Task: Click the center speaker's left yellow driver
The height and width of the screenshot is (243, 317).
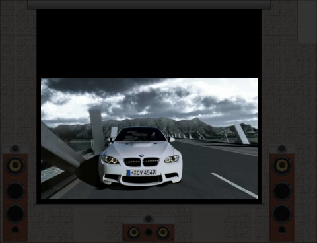Action: pyautogui.click(x=133, y=232)
